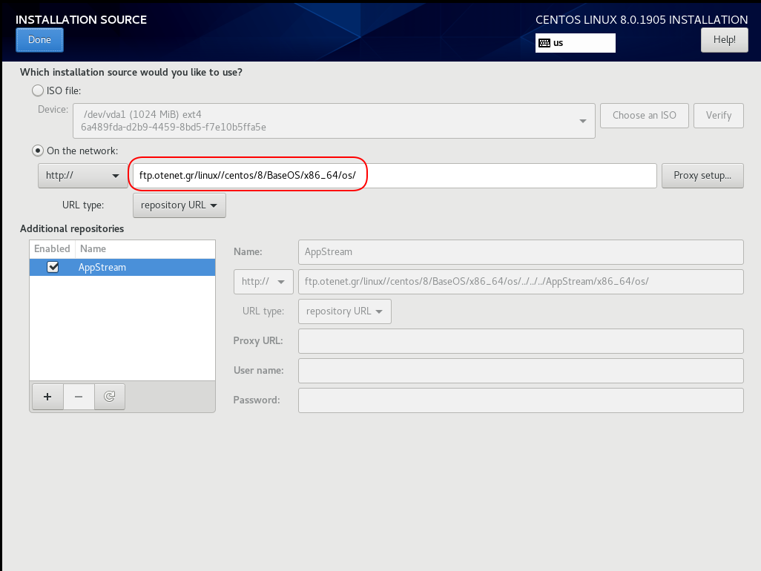The height and width of the screenshot is (571, 761).
Task: Open the http:// protocol dropdown for source
Action: pyautogui.click(x=82, y=176)
